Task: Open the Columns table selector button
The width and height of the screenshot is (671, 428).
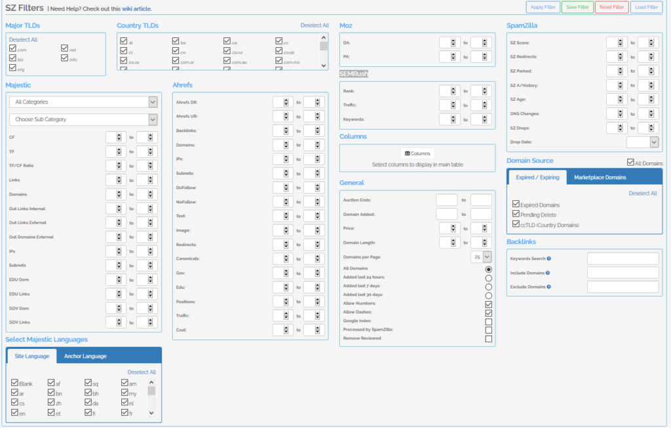Action: pyautogui.click(x=417, y=153)
